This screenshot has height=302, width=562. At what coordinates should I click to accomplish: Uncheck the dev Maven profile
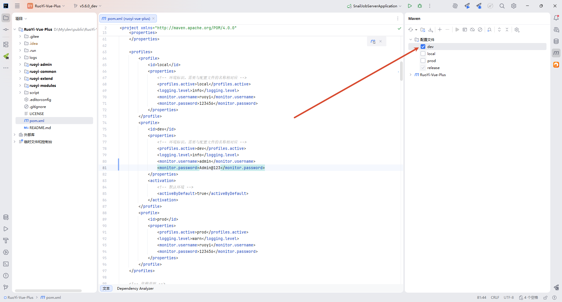coord(423,47)
